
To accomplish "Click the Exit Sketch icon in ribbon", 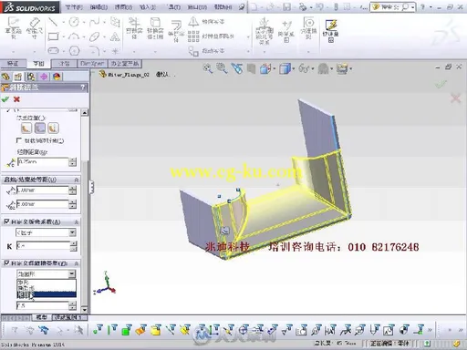I will pyautogui.click(x=14, y=28).
